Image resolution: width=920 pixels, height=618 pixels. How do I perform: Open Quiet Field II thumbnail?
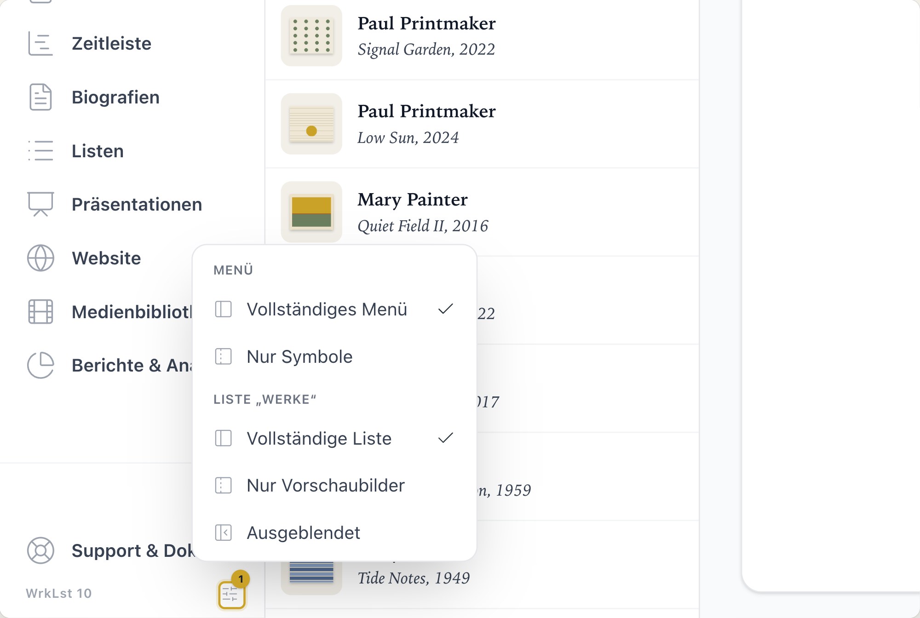[311, 212]
